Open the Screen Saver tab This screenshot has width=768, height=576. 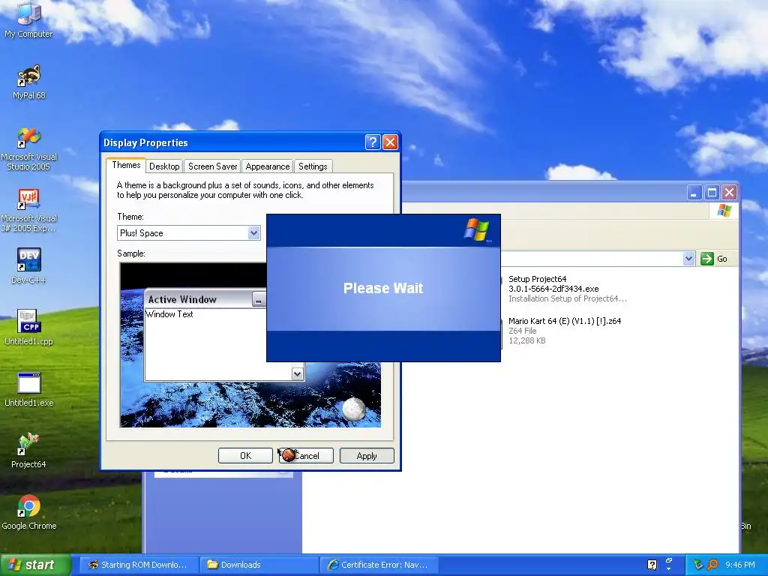tap(212, 166)
